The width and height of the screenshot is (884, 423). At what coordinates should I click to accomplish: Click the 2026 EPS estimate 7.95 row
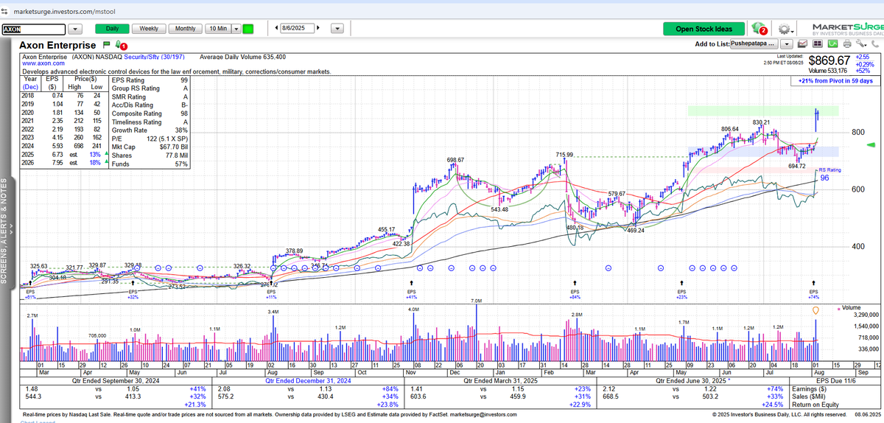[65, 164]
